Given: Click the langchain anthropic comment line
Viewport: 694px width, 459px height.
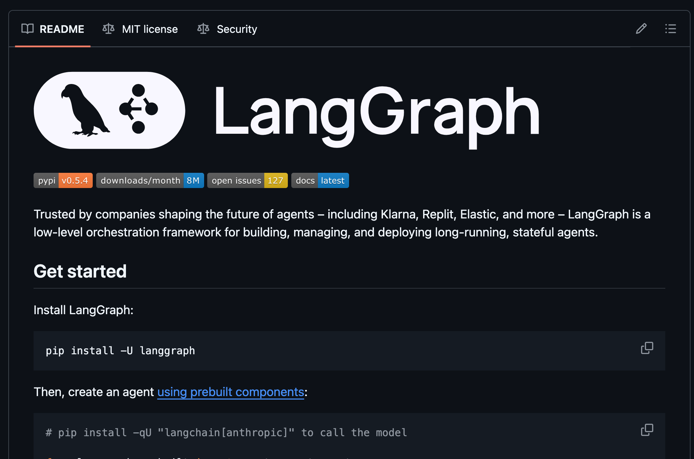Looking at the screenshot, I should [226, 433].
